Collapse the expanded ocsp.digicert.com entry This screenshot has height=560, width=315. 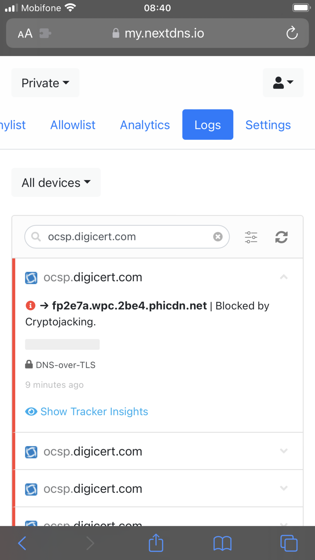(x=283, y=277)
